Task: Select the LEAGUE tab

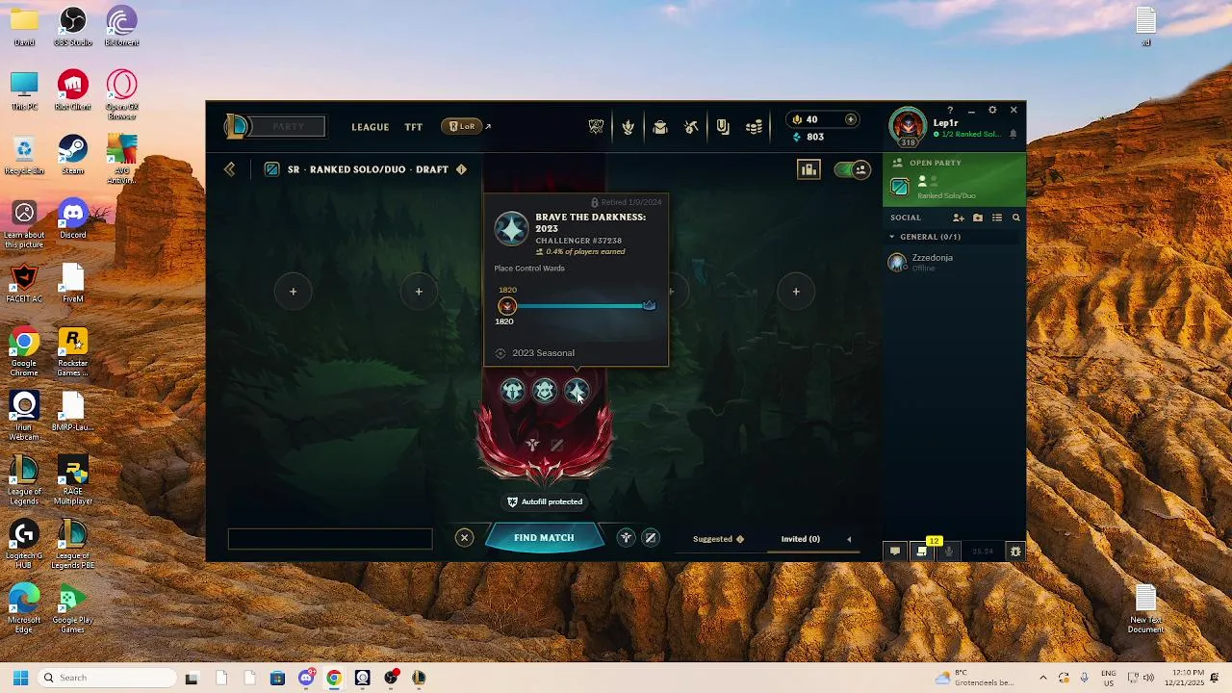Action: pyautogui.click(x=370, y=127)
